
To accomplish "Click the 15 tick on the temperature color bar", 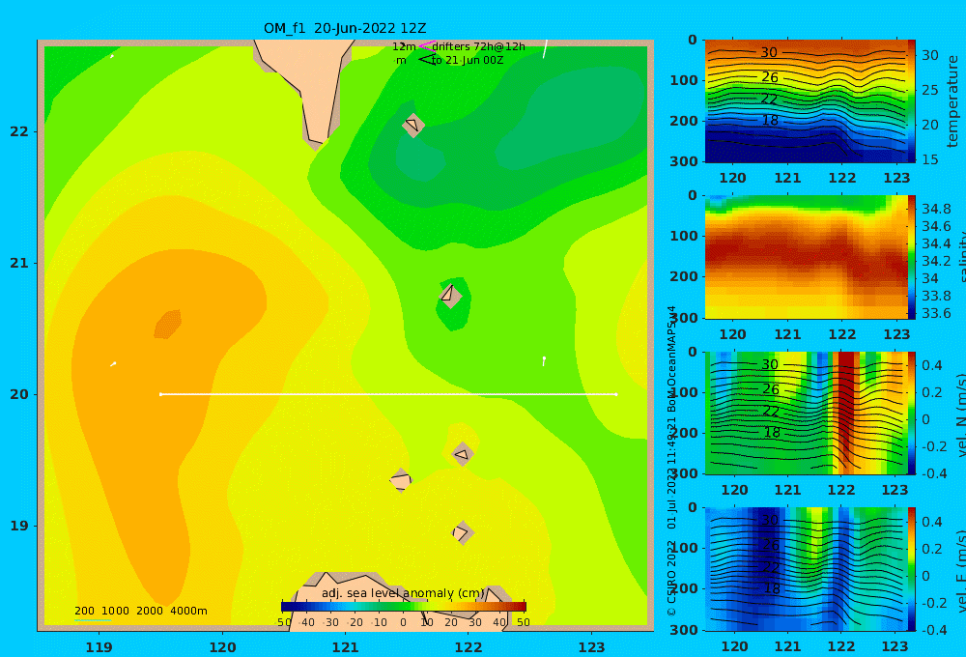I will coord(929,159).
